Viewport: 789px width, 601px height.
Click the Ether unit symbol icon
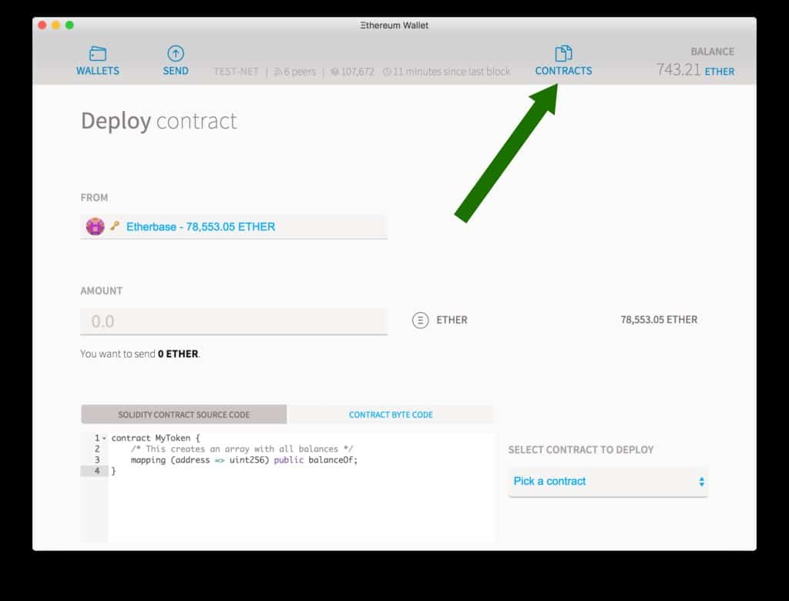click(x=420, y=320)
